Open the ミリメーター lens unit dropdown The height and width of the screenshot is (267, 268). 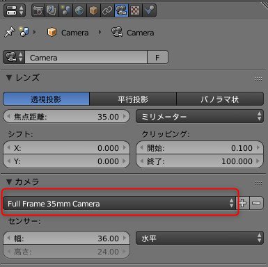click(200, 117)
